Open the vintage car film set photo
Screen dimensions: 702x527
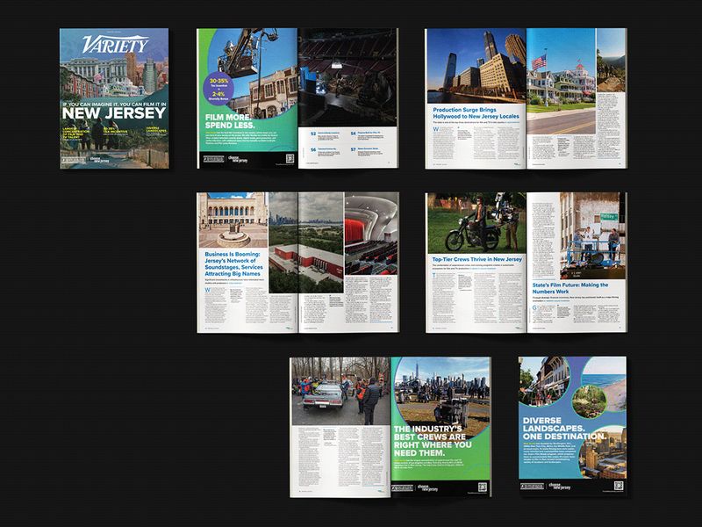coord(340,391)
